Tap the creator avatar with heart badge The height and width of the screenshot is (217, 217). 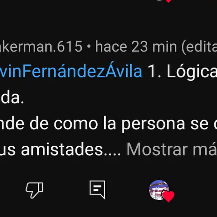coord(159,190)
